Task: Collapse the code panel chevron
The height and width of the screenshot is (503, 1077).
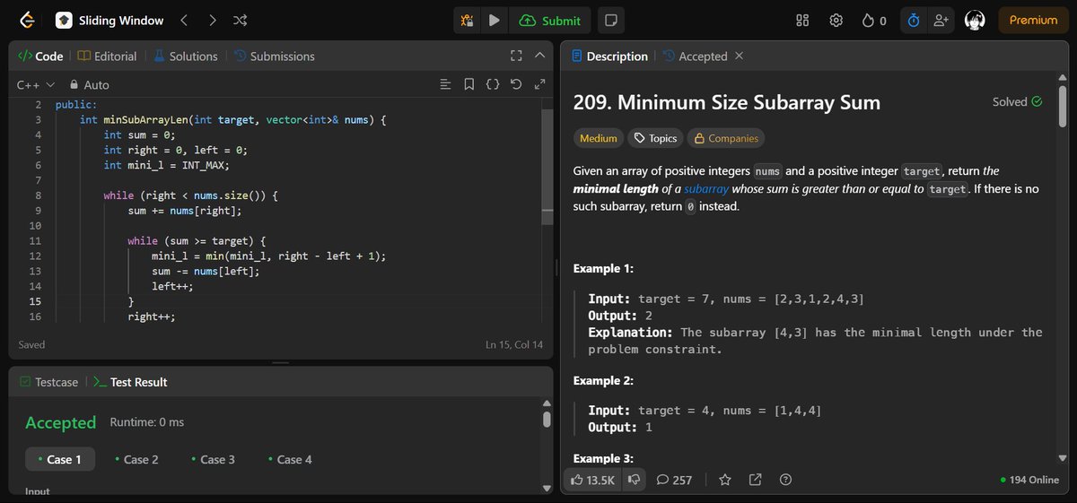Action: coord(539,56)
